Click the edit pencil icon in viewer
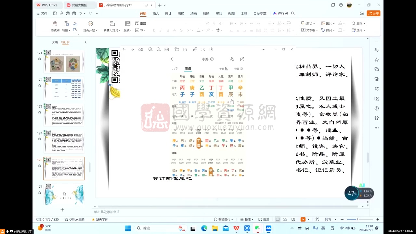The height and width of the screenshot is (234, 416). coord(185,49)
